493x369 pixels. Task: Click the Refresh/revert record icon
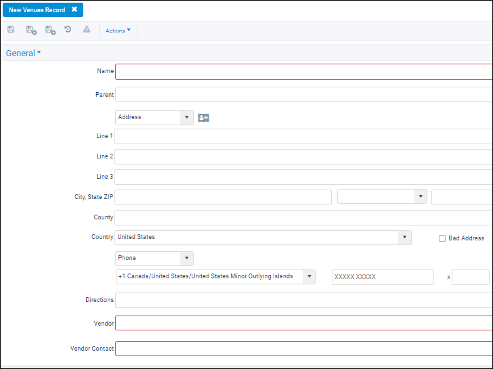(68, 30)
